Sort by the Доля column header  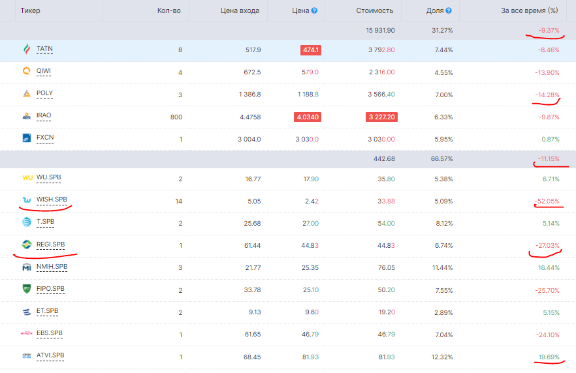pos(435,10)
